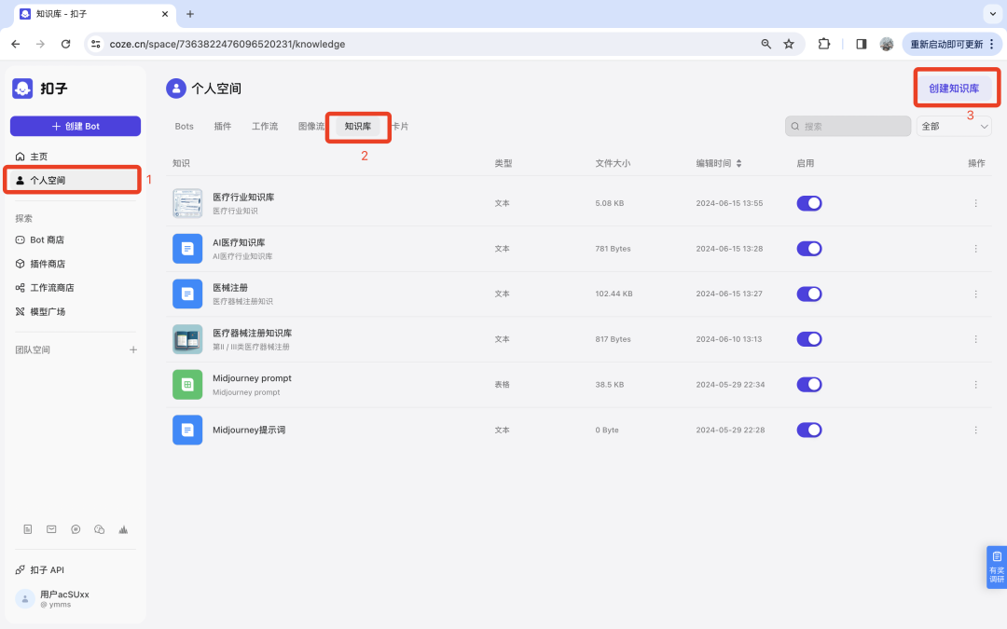The image size is (1007, 629).
Task: Add a team space with plus icon
Action: point(133,349)
